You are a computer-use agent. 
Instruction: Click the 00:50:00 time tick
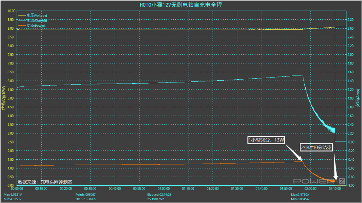click(x=139, y=189)
